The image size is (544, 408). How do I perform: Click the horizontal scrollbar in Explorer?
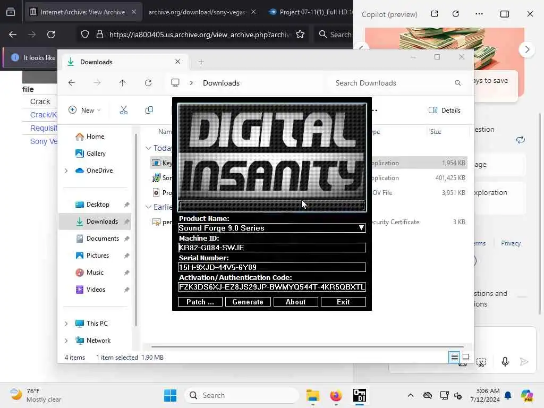pos(308,346)
